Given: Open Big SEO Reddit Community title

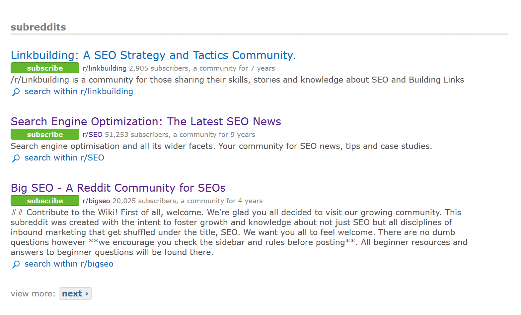Looking at the screenshot, I should coord(118,188).
